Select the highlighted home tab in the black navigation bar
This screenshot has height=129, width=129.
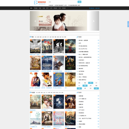click(31, 8)
